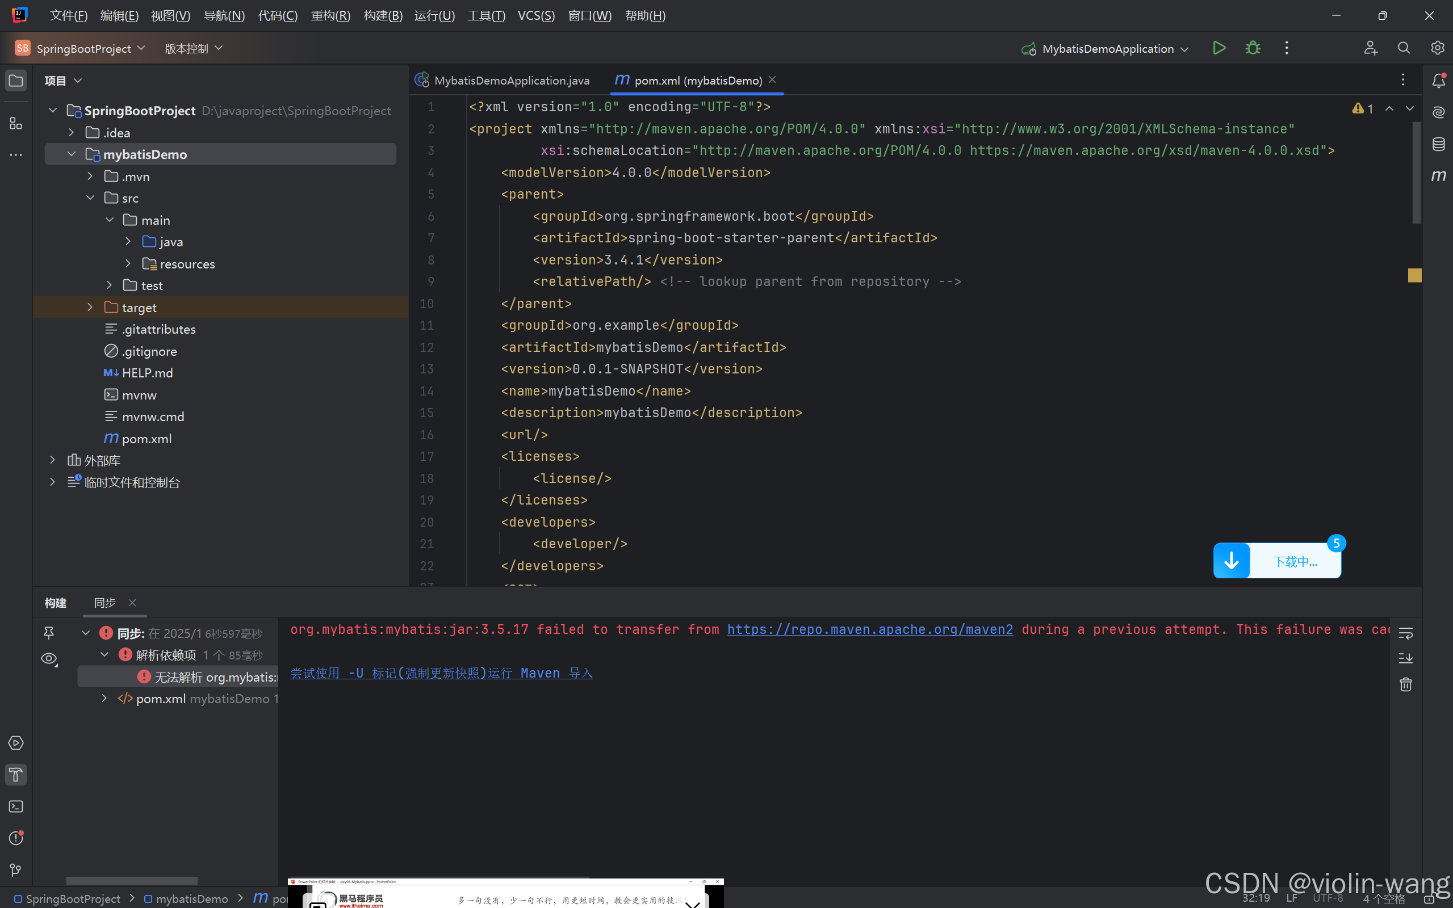Open the Git tool window icon

[x=16, y=869]
